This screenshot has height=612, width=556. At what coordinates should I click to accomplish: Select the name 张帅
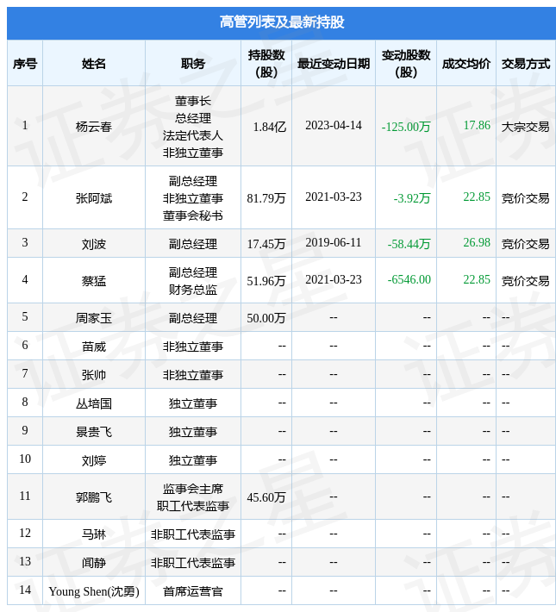[x=94, y=375]
